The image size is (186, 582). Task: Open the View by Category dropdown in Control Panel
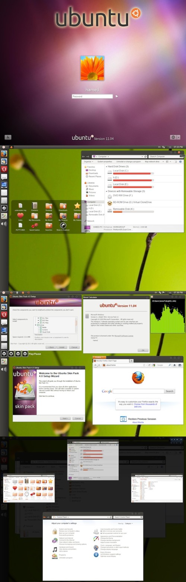point(129,523)
